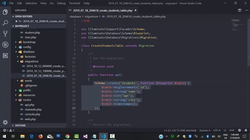Viewport: 250px width, 140px height.
Task: Click the active VS Code taskbar icon
Action: click(x=103, y=136)
